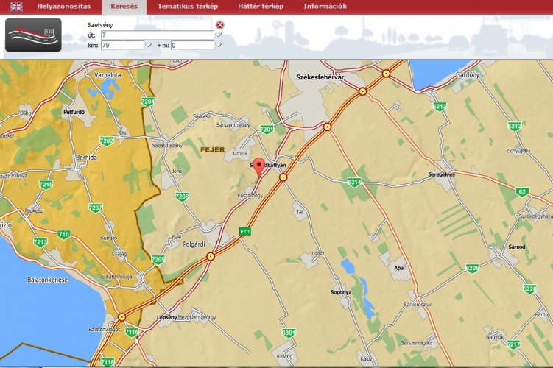This screenshot has height=368, width=553.
Task: Open the Helyazonosítás tab
Action: (x=64, y=7)
